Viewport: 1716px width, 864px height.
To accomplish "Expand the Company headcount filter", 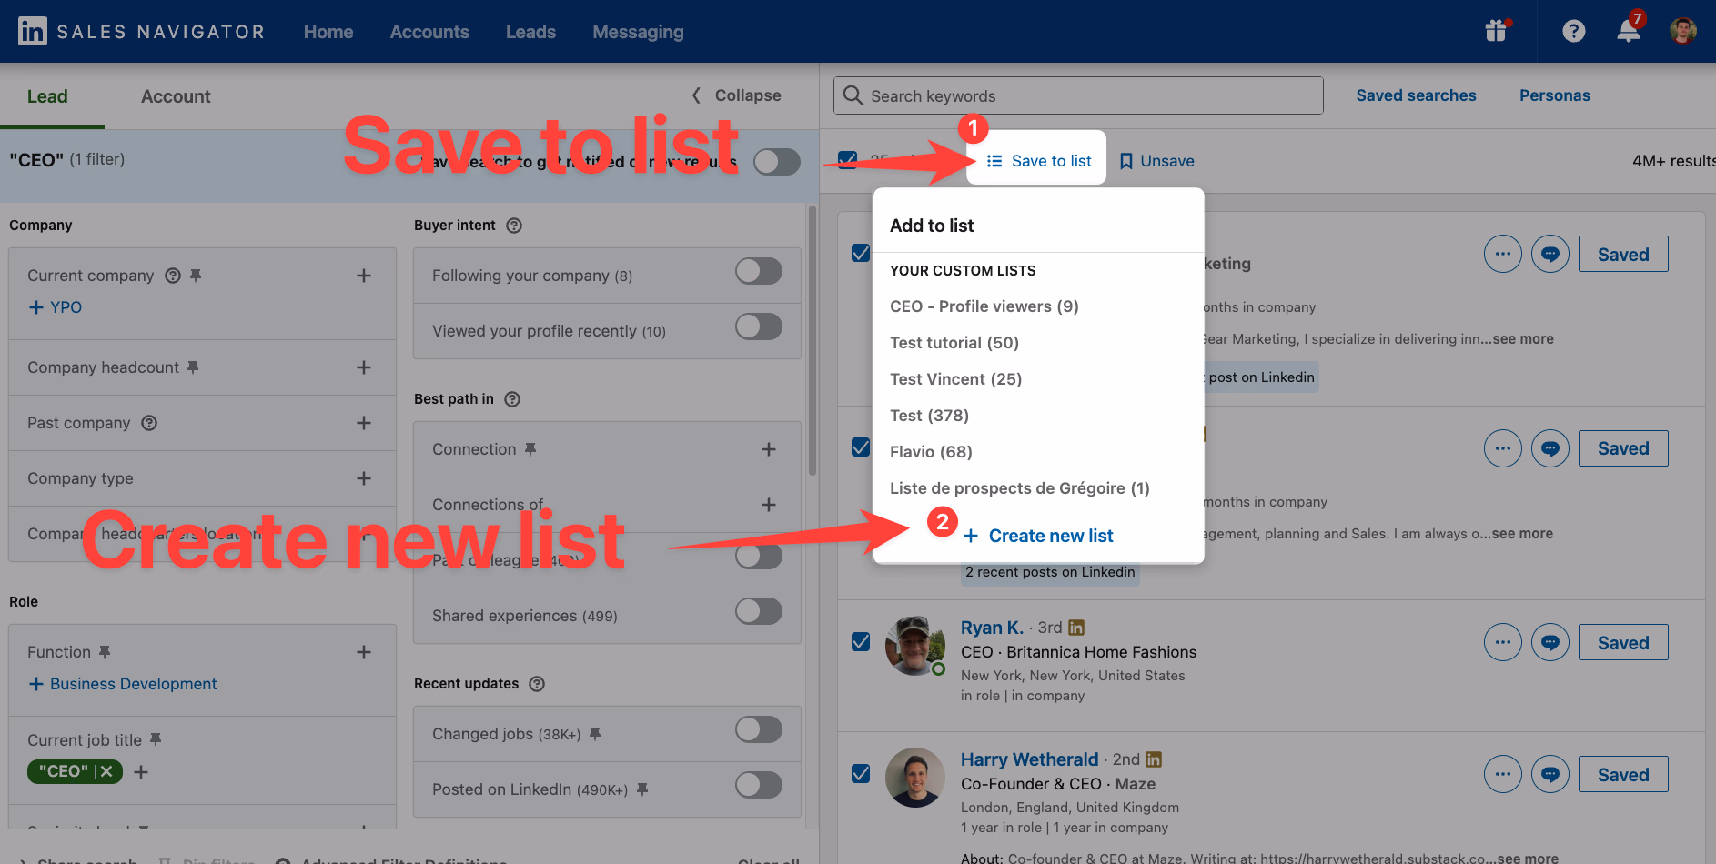I will pyautogui.click(x=364, y=367).
